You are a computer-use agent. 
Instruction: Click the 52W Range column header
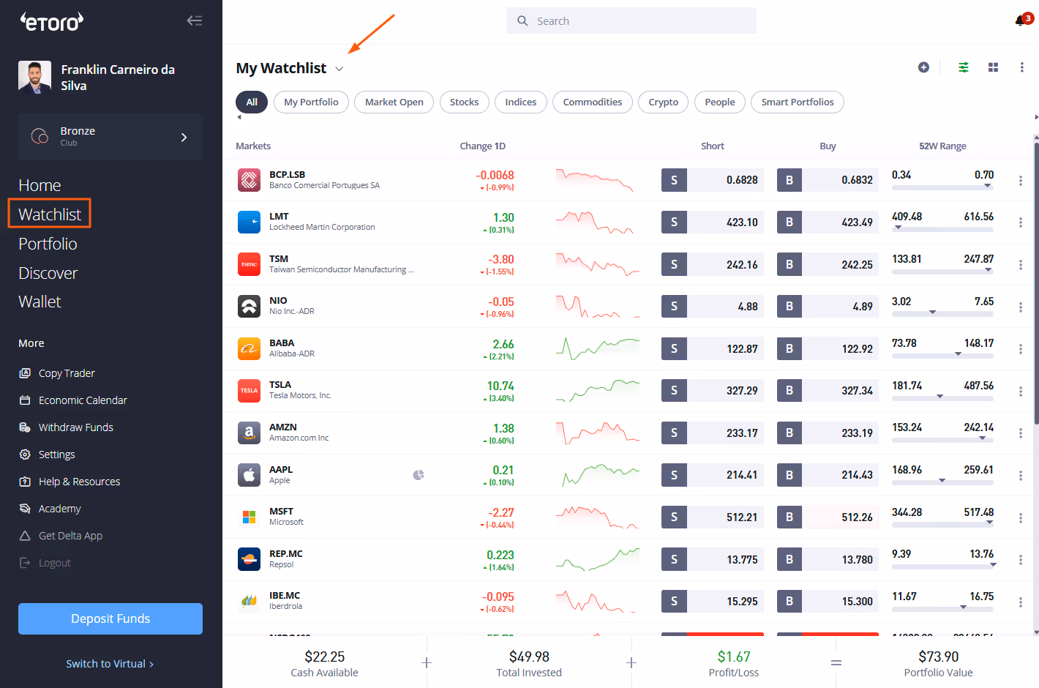(942, 146)
